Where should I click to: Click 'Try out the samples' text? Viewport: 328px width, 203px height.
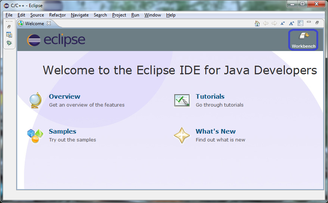(x=72, y=140)
